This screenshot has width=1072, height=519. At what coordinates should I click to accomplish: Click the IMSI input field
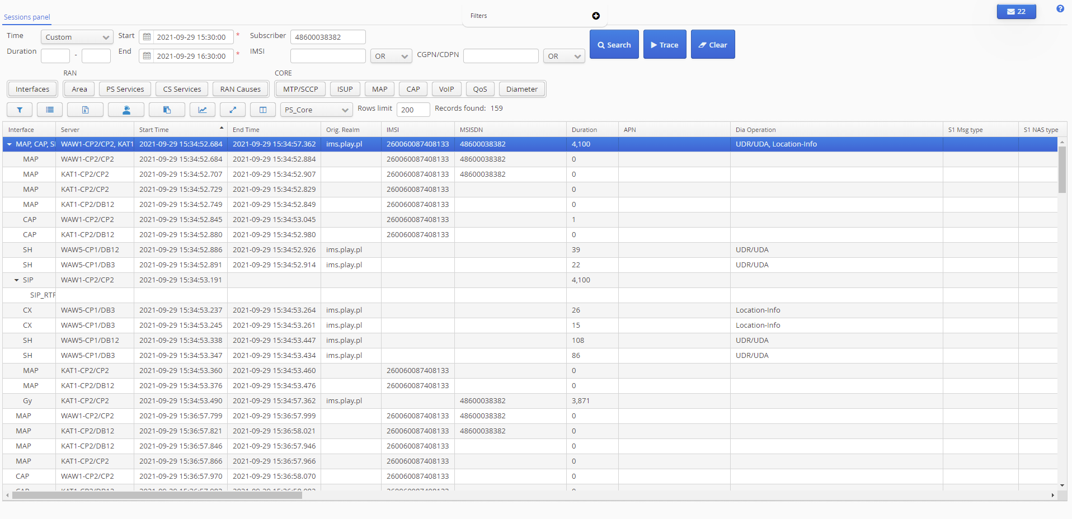coord(328,56)
